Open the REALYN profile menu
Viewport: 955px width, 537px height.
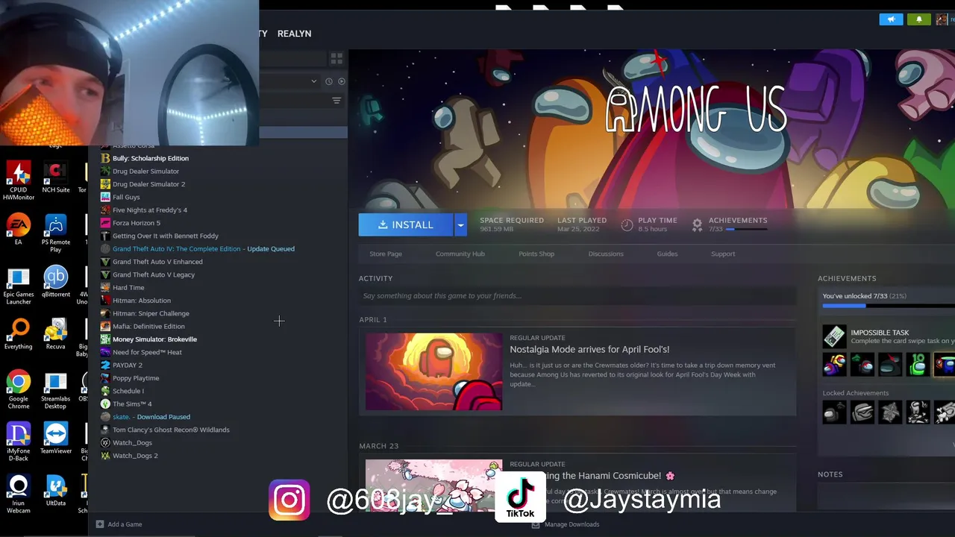[294, 34]
